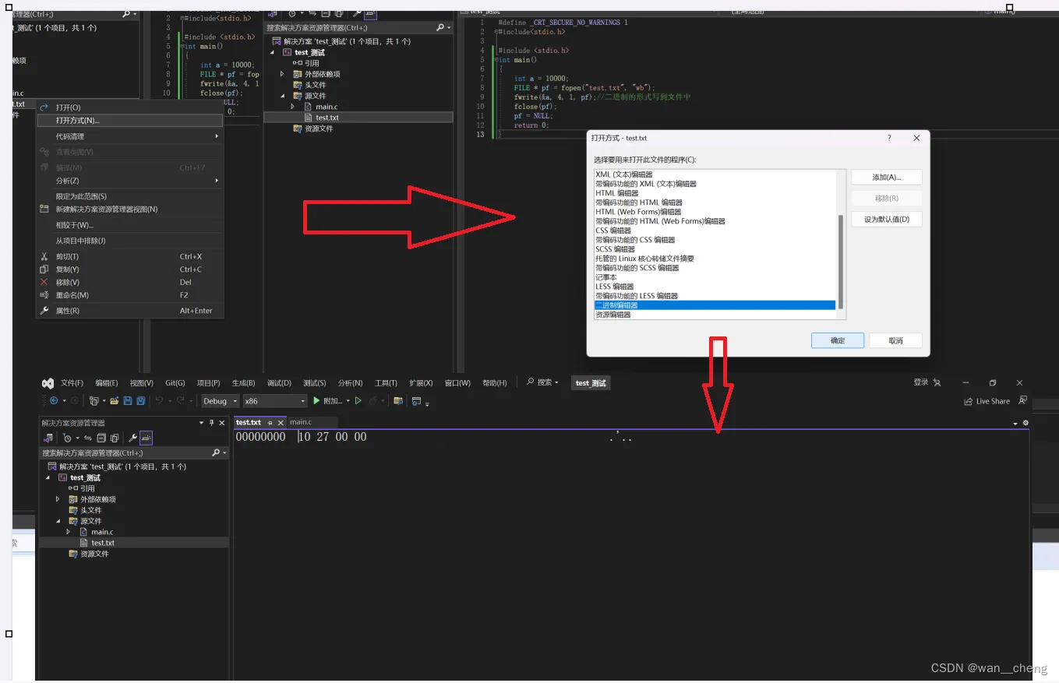Click the New Project toolbar icon
1059x683 pixels.
click(x=94, y=401)
